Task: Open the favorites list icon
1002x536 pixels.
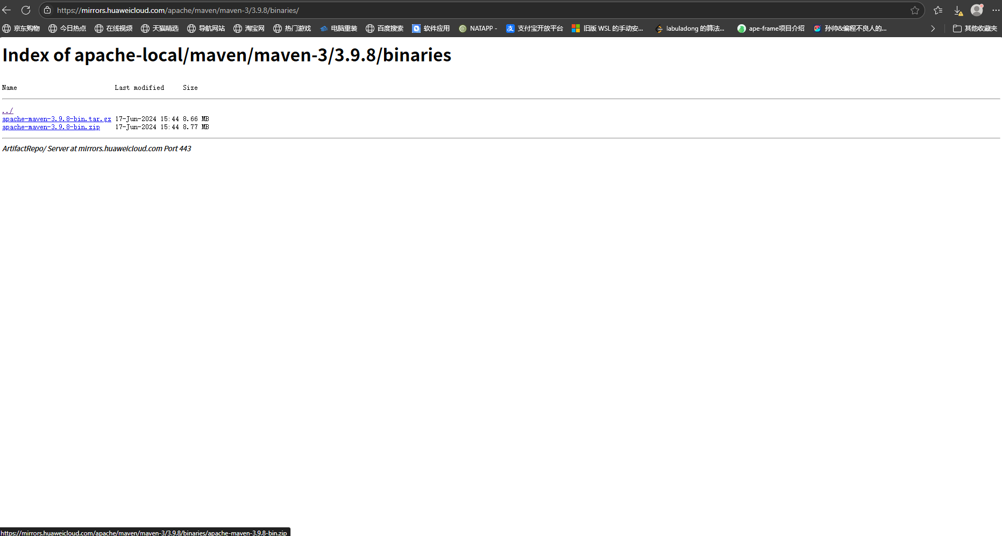Action: (x=938, y=10)
